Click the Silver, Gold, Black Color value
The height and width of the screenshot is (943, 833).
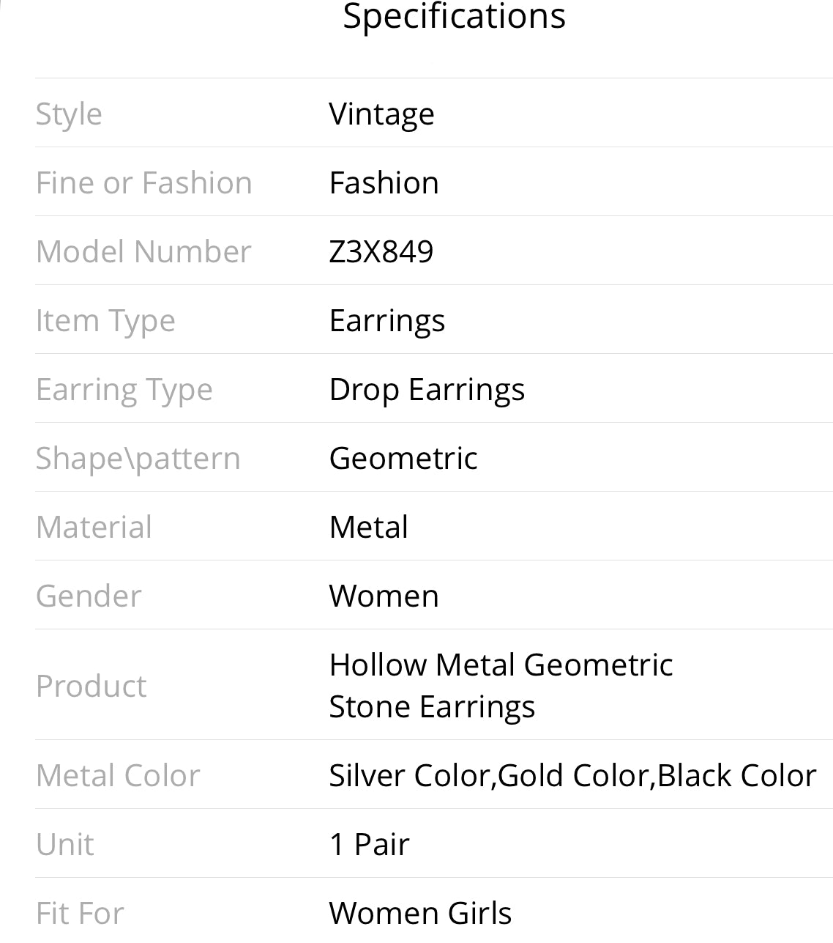tap(572, 776)
